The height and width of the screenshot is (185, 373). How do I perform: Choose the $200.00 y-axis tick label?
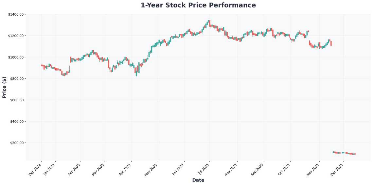pos(17,143)
